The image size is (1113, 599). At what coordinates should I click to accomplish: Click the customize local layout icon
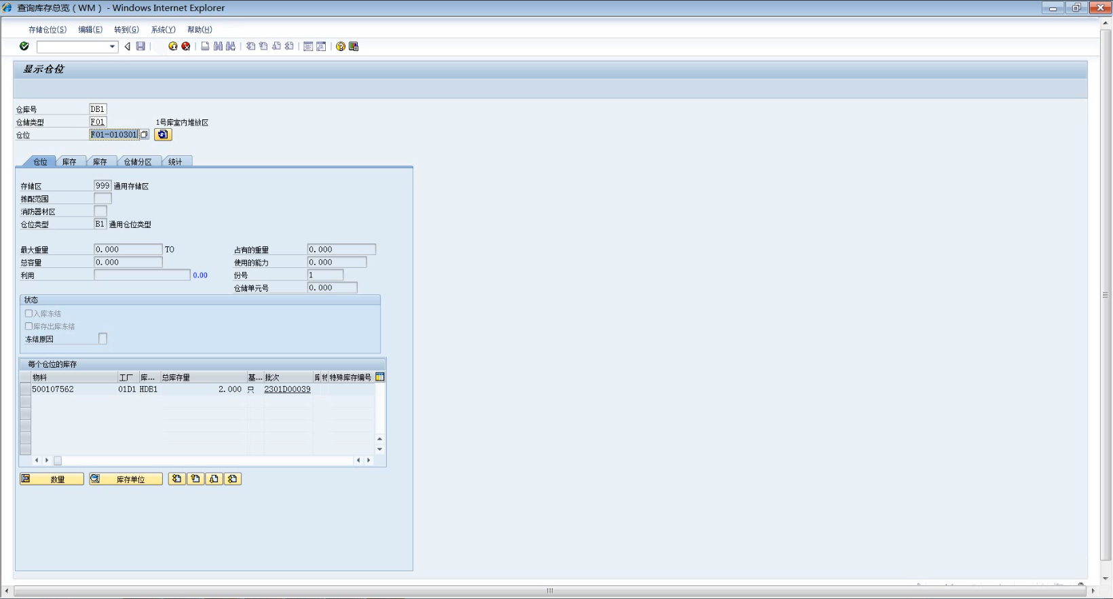pos(354,46)
